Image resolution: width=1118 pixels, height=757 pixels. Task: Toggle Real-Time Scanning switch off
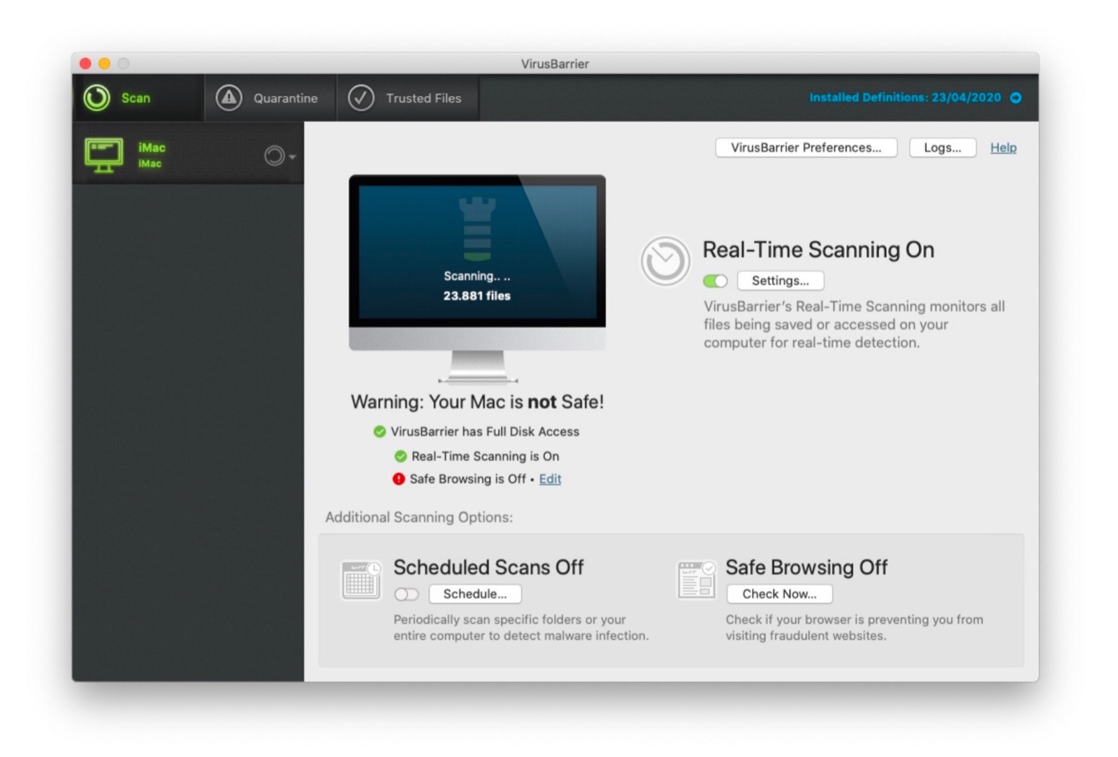pos(716,281)
